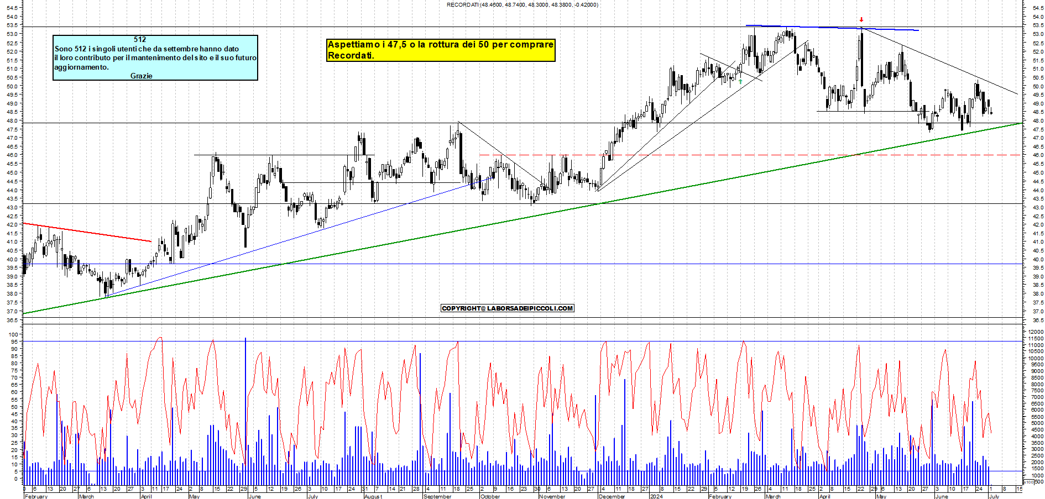The image size is (1045, 499).
Task: Click the 'August' label on the time axis
Action: pos(373,496)
